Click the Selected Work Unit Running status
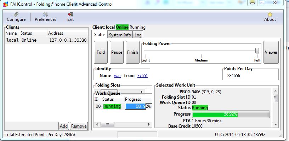Viewport: 289px width, 141px height. (x=200, y=107)
